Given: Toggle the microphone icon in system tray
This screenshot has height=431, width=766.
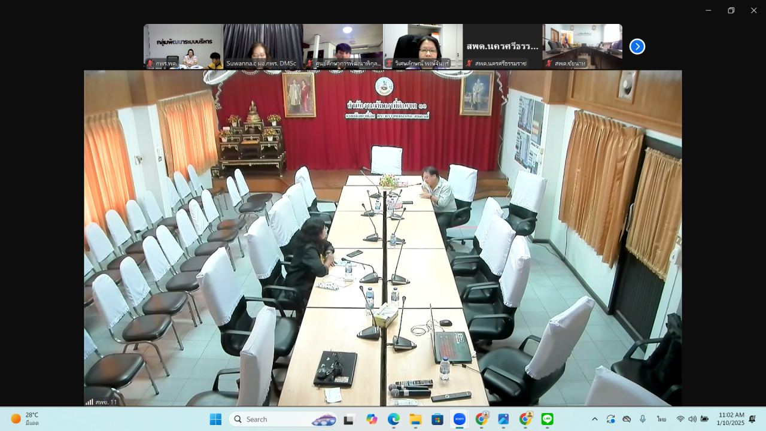Looking at the screenshot, I should (x=643, y=419).
